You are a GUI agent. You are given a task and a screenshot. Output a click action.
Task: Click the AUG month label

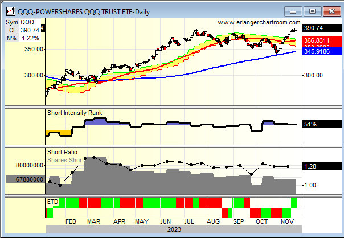tap(213, 221)
